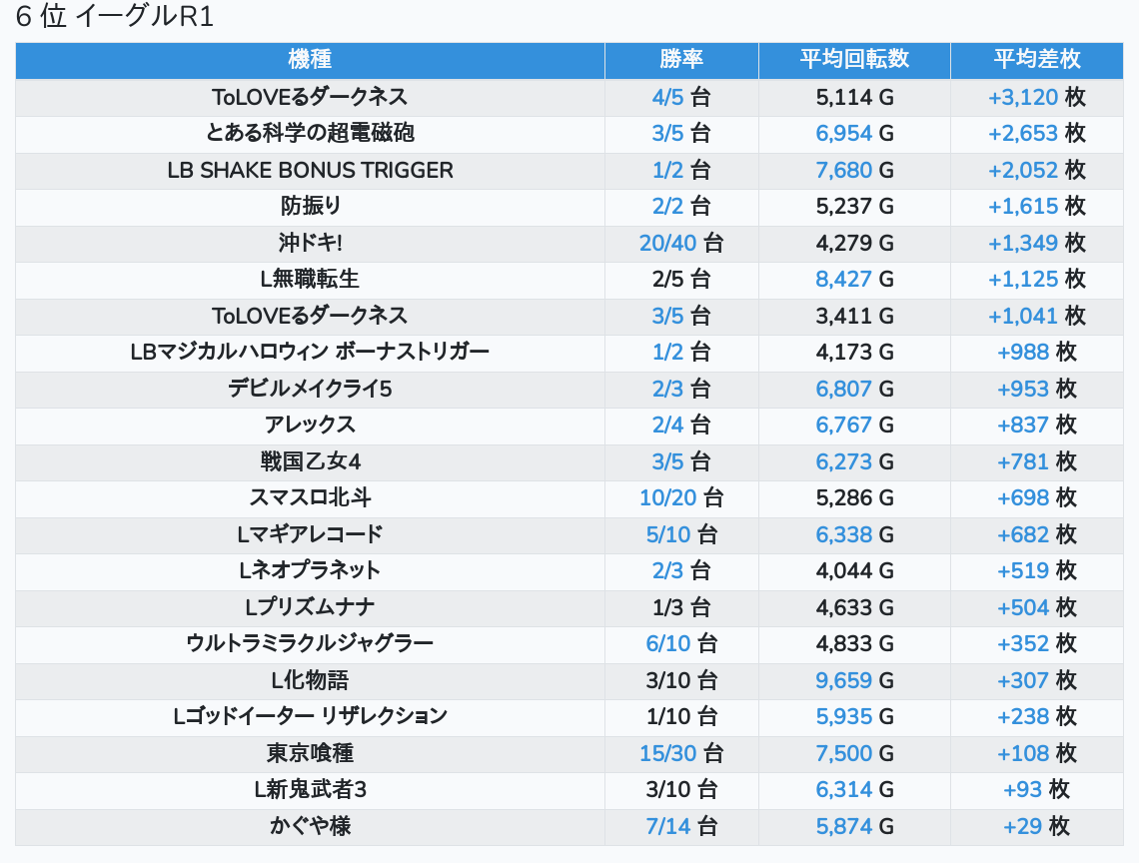Click the 平均差枚 column header

coord(1037,60)
